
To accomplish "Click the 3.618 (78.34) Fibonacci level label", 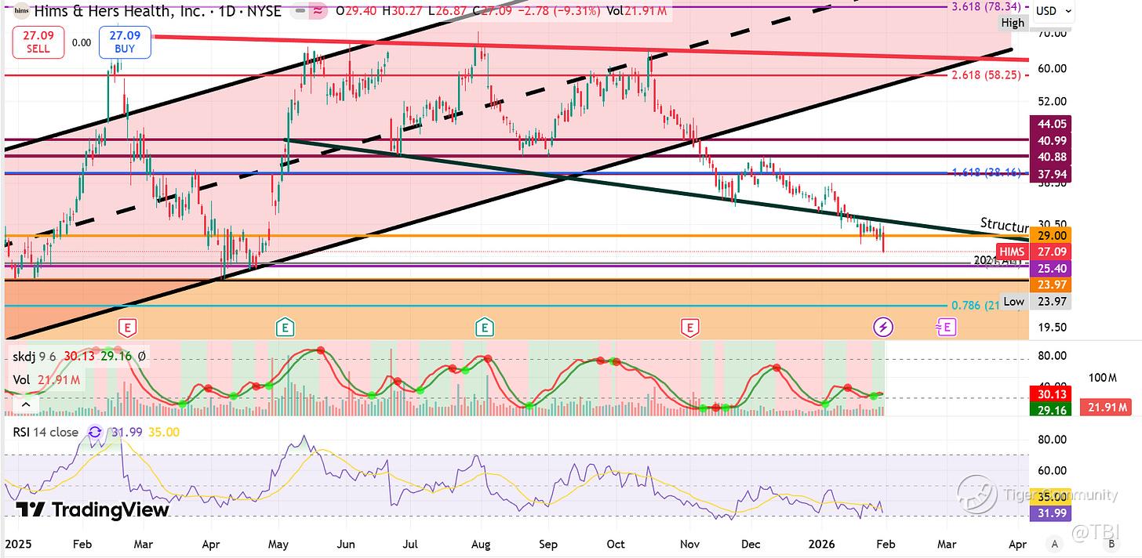I will point(986,6).
